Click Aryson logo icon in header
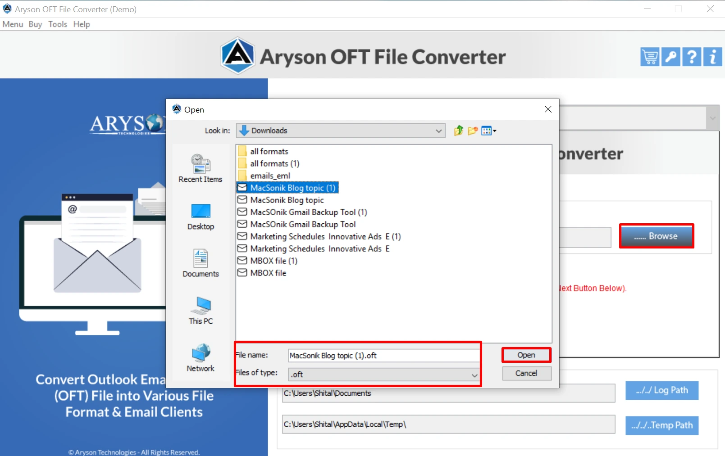 coord(238,56)
